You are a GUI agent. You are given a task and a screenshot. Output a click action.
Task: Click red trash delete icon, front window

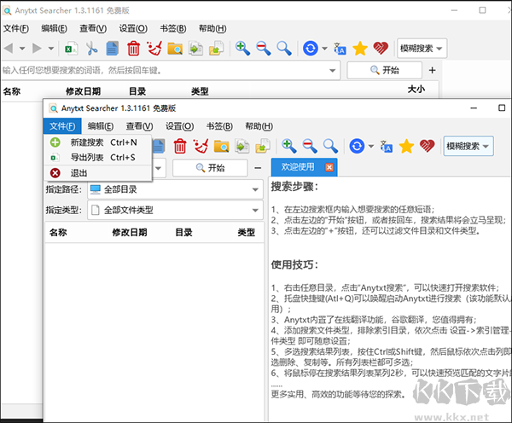(180, 146)
